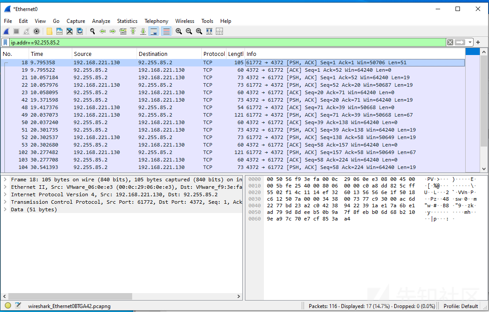Open the Tools menu
The height and width of the screenshot is (312, 489).
point(207,21)
